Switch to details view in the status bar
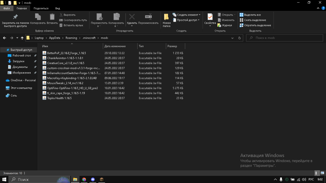 (x=317, y=173)
